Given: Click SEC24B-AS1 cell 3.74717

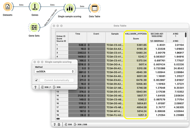Looking at the screenshot, I should 157,107.
